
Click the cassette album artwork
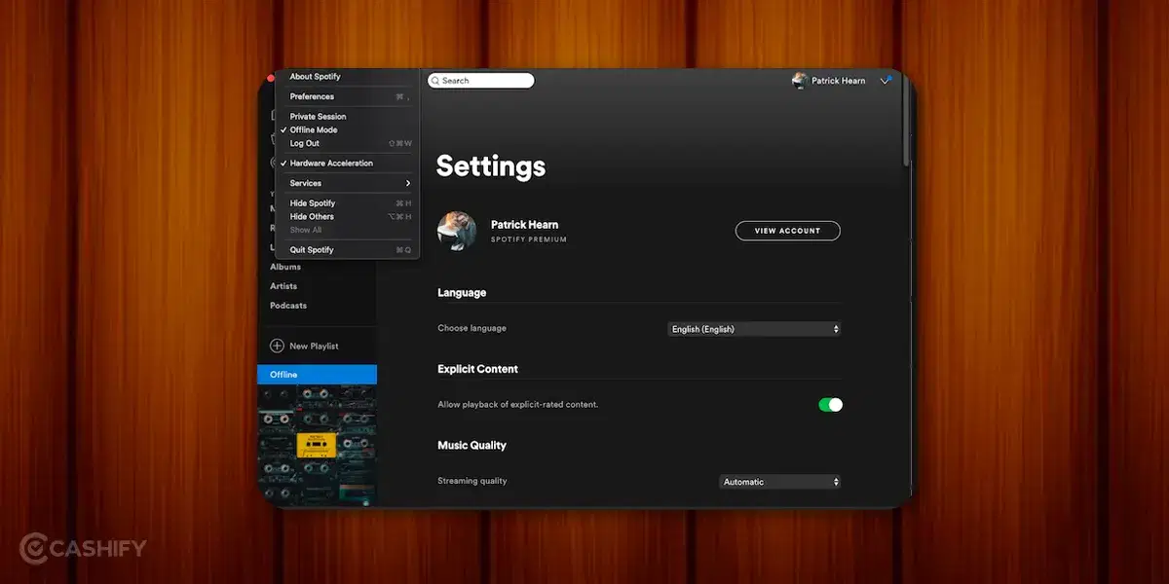tap(317, 445)
